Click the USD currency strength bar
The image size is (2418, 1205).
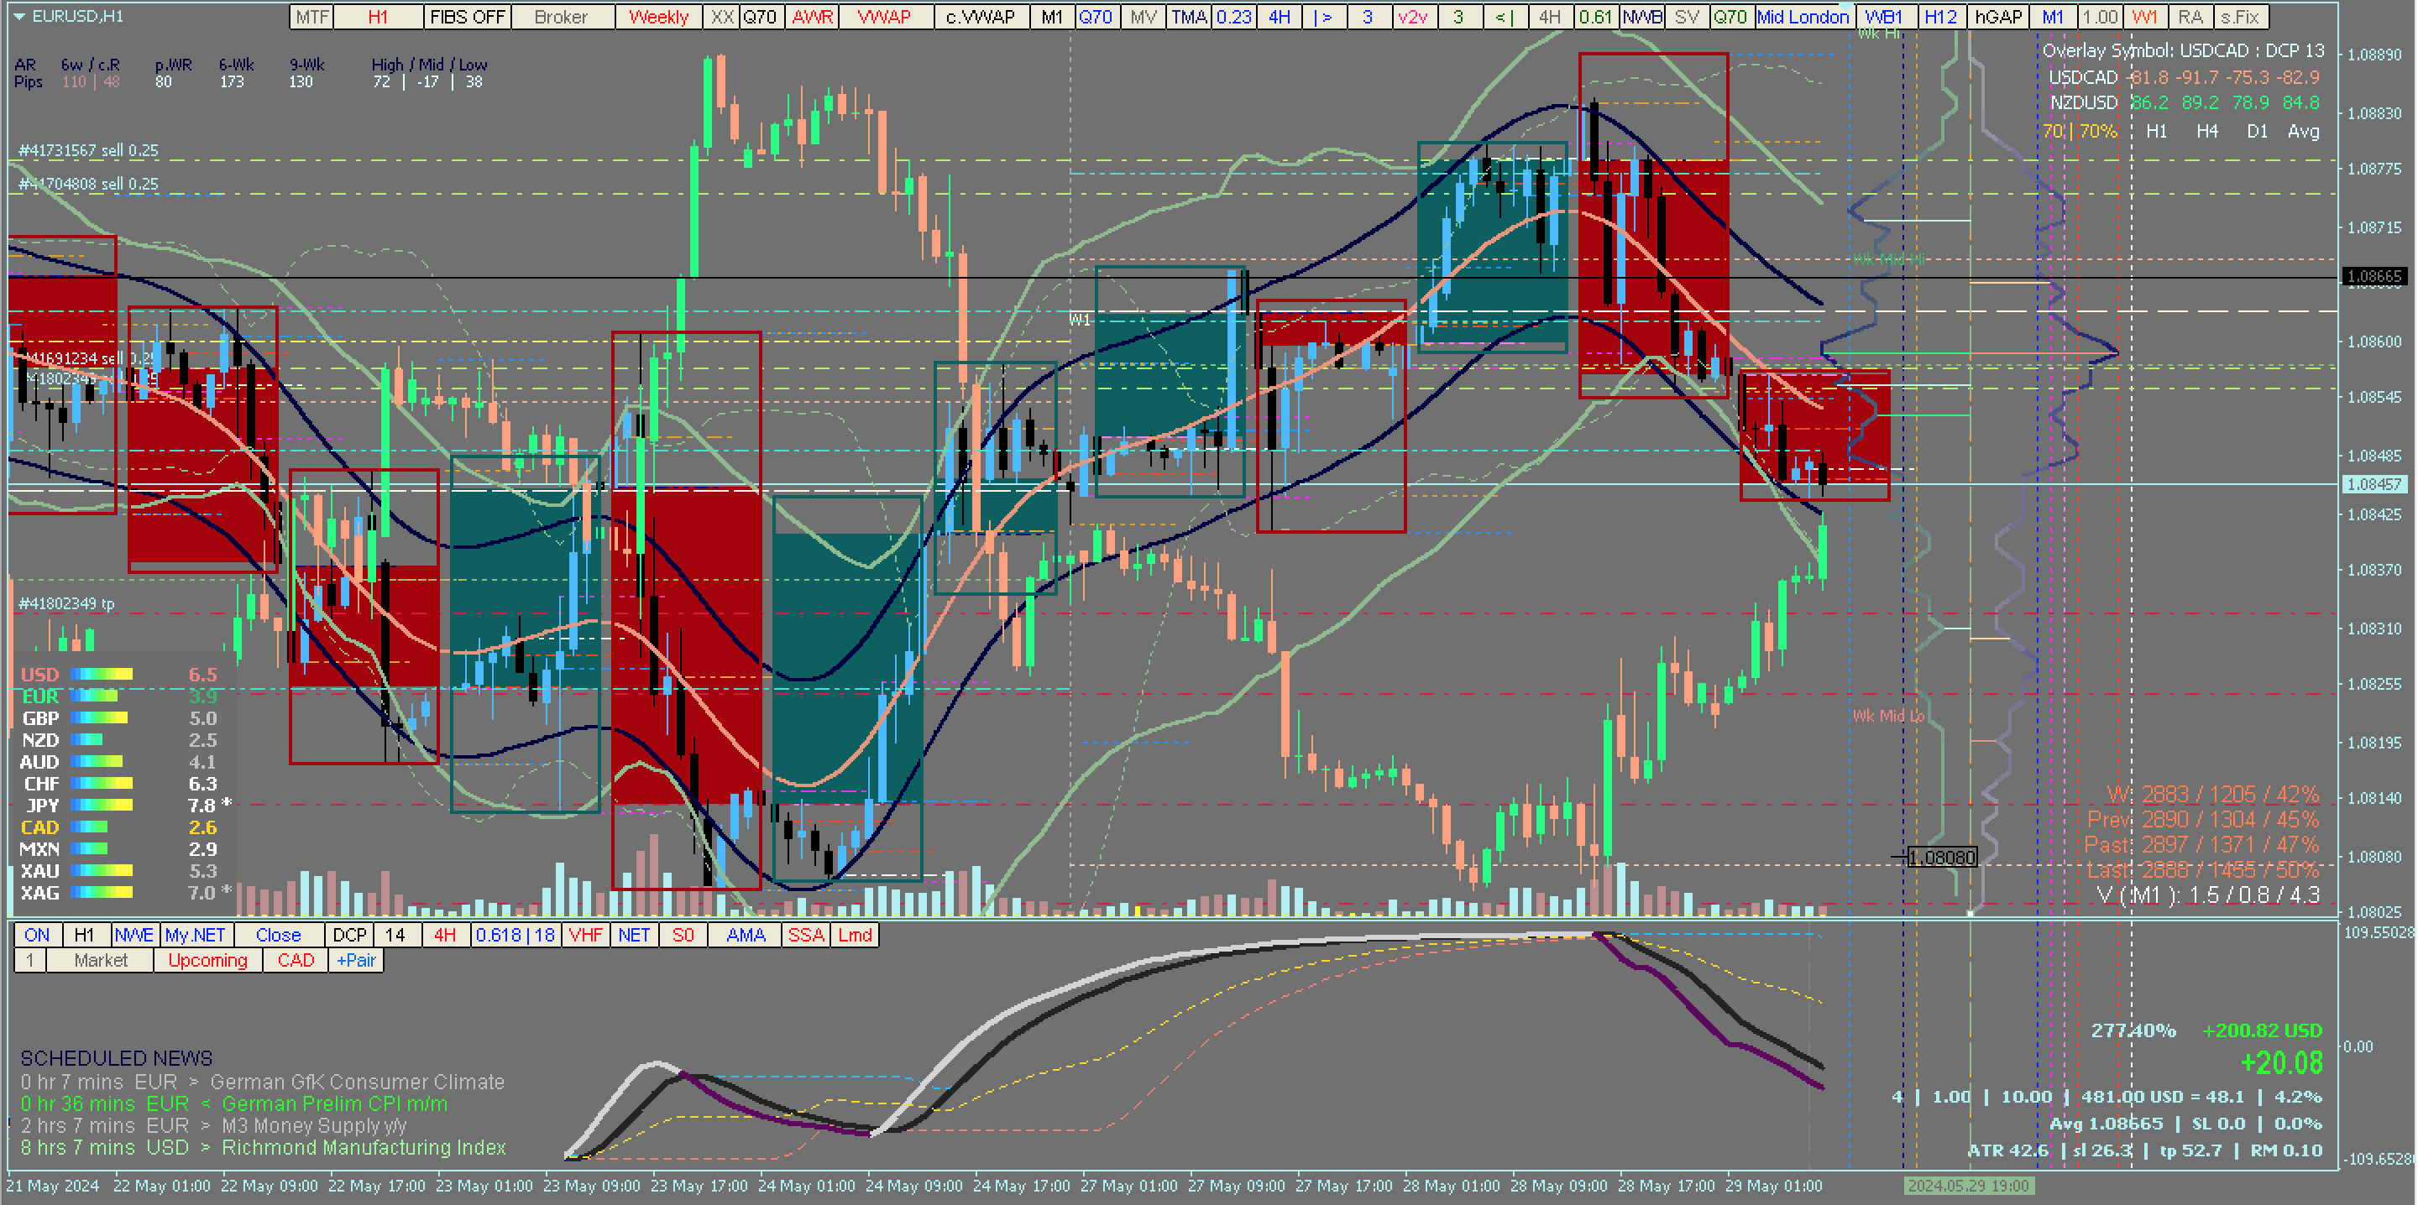[102, 675]
